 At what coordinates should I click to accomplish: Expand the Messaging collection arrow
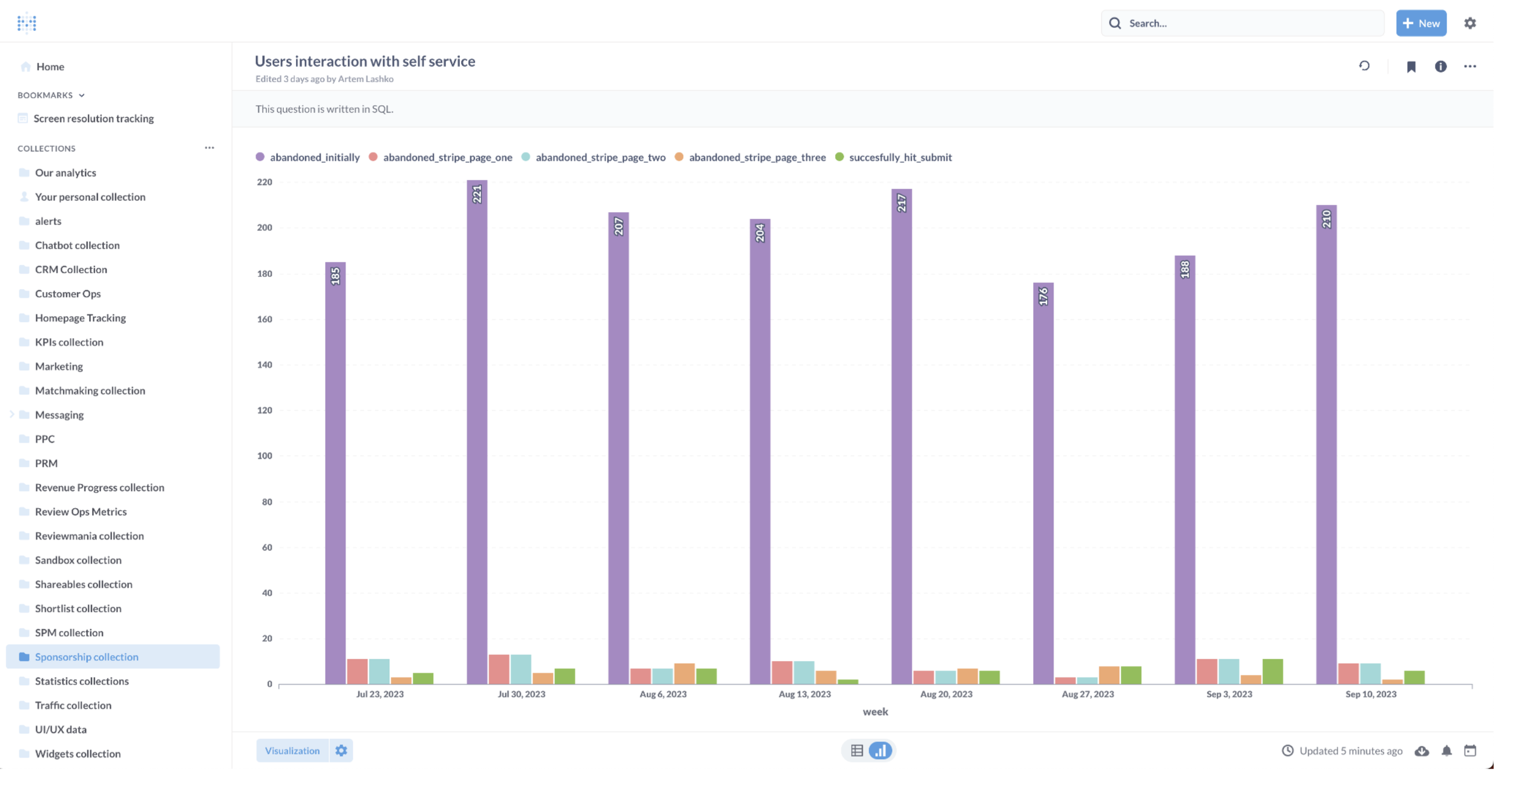point(11,414)
